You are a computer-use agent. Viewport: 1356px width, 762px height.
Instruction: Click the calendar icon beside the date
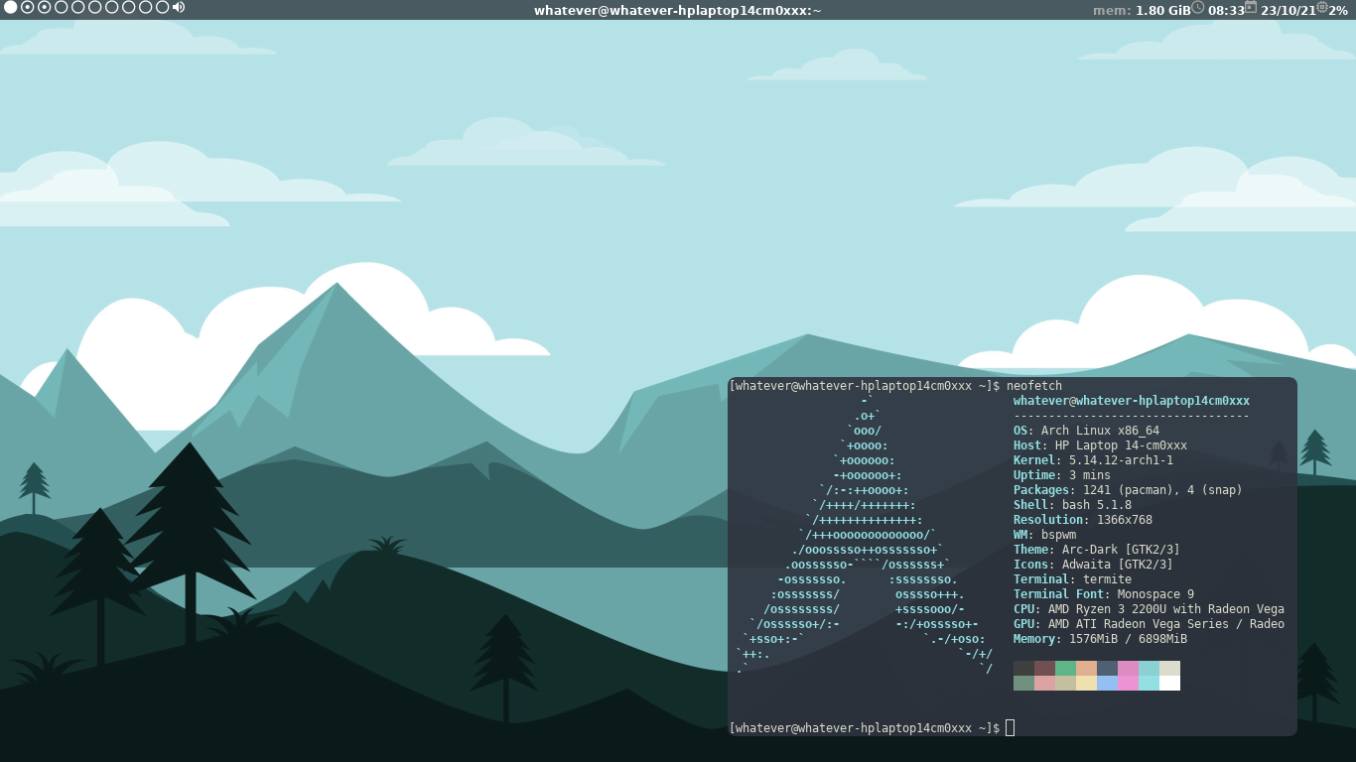(x=1251, y=7)
